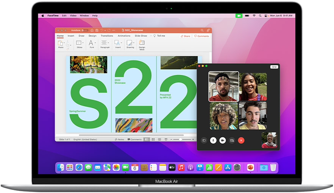Click the Undo arrow in PowerPoint

point(102,30)
